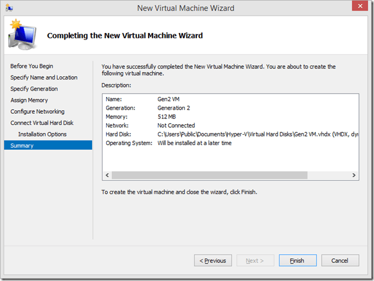374x281 pixels.
Task: Click the description scrollbar's left arrow
Action: point(106,175)
